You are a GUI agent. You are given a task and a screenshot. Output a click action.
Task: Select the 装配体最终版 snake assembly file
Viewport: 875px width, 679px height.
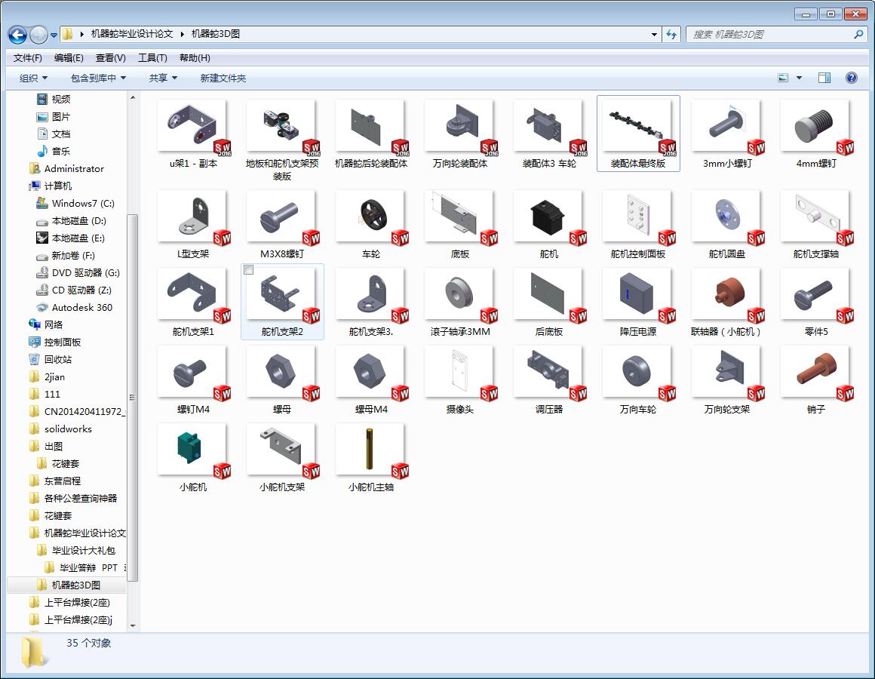click(x=638, y=134)
